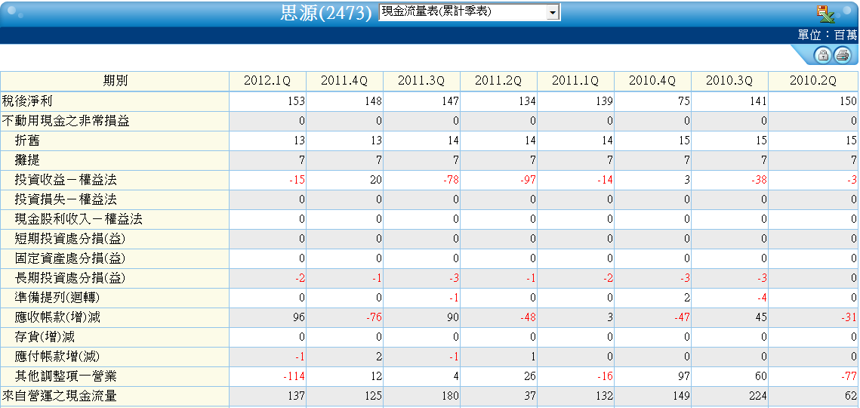Click 應收帳款 value -76 for 2011.4Q

click(x=372, y=319)
